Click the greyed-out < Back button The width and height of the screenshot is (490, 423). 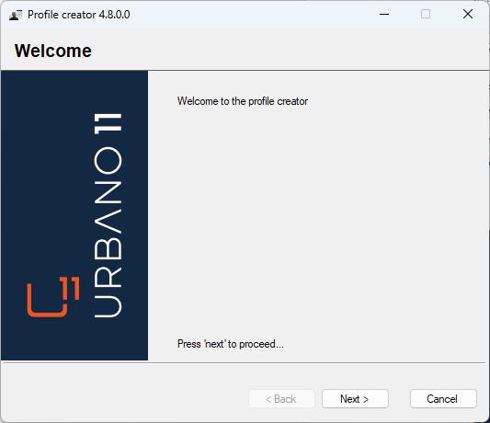281,398
